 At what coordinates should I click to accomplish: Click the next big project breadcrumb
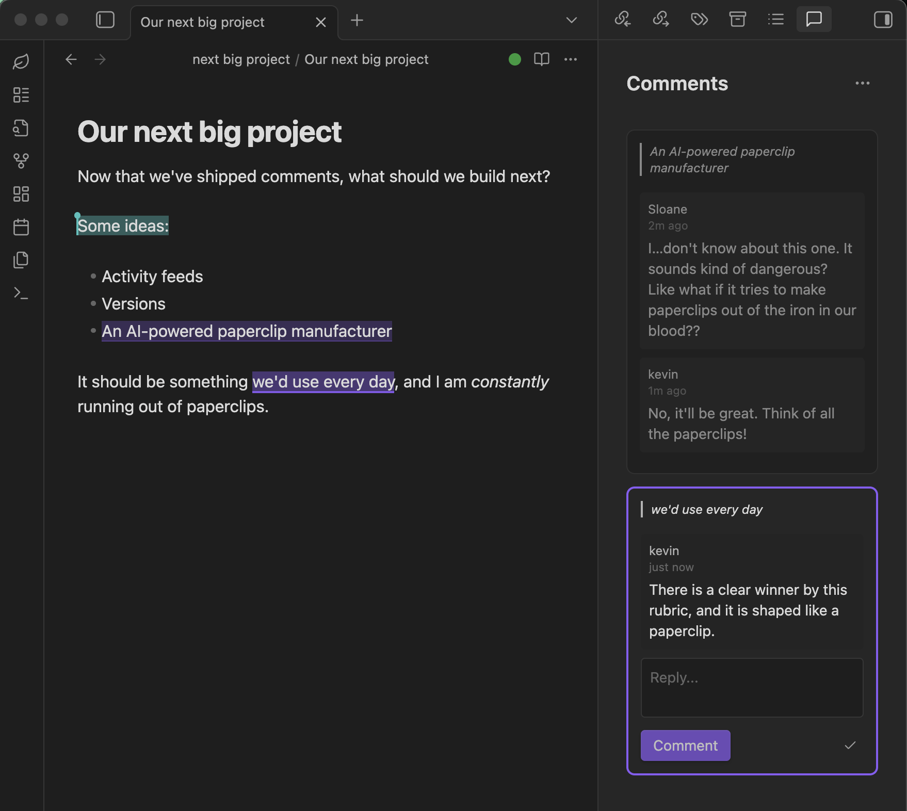click(241, 59)
